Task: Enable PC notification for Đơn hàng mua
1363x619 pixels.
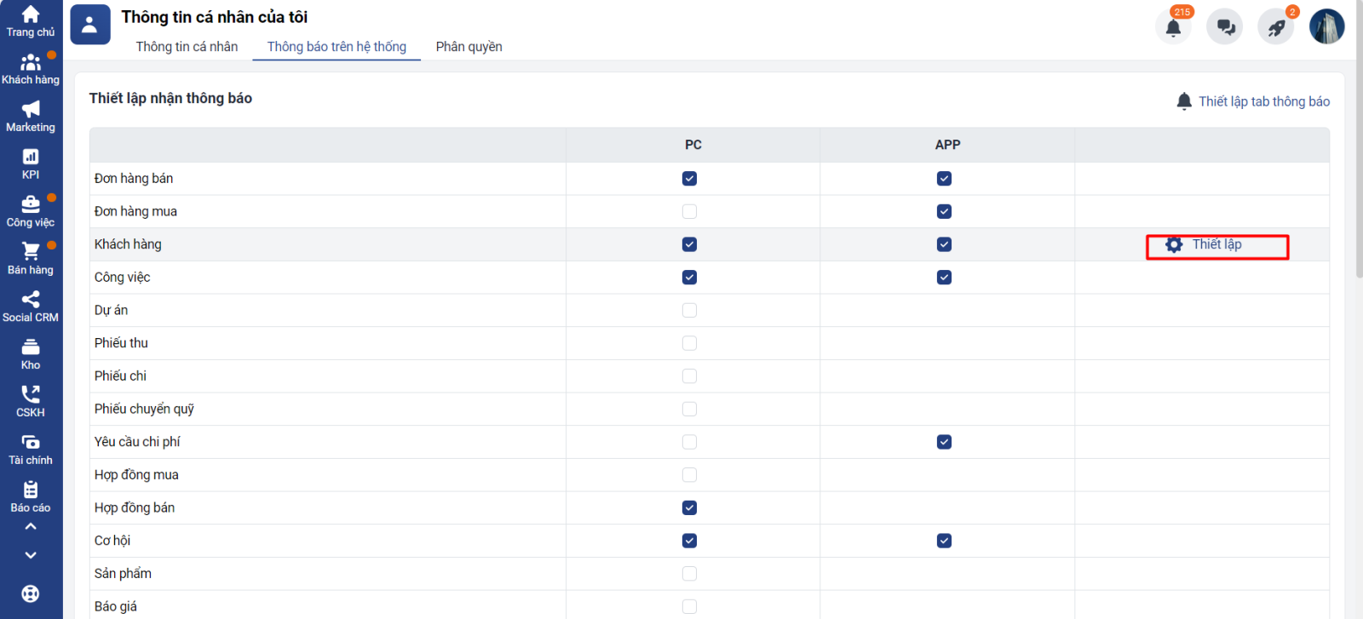Action: 689,211
